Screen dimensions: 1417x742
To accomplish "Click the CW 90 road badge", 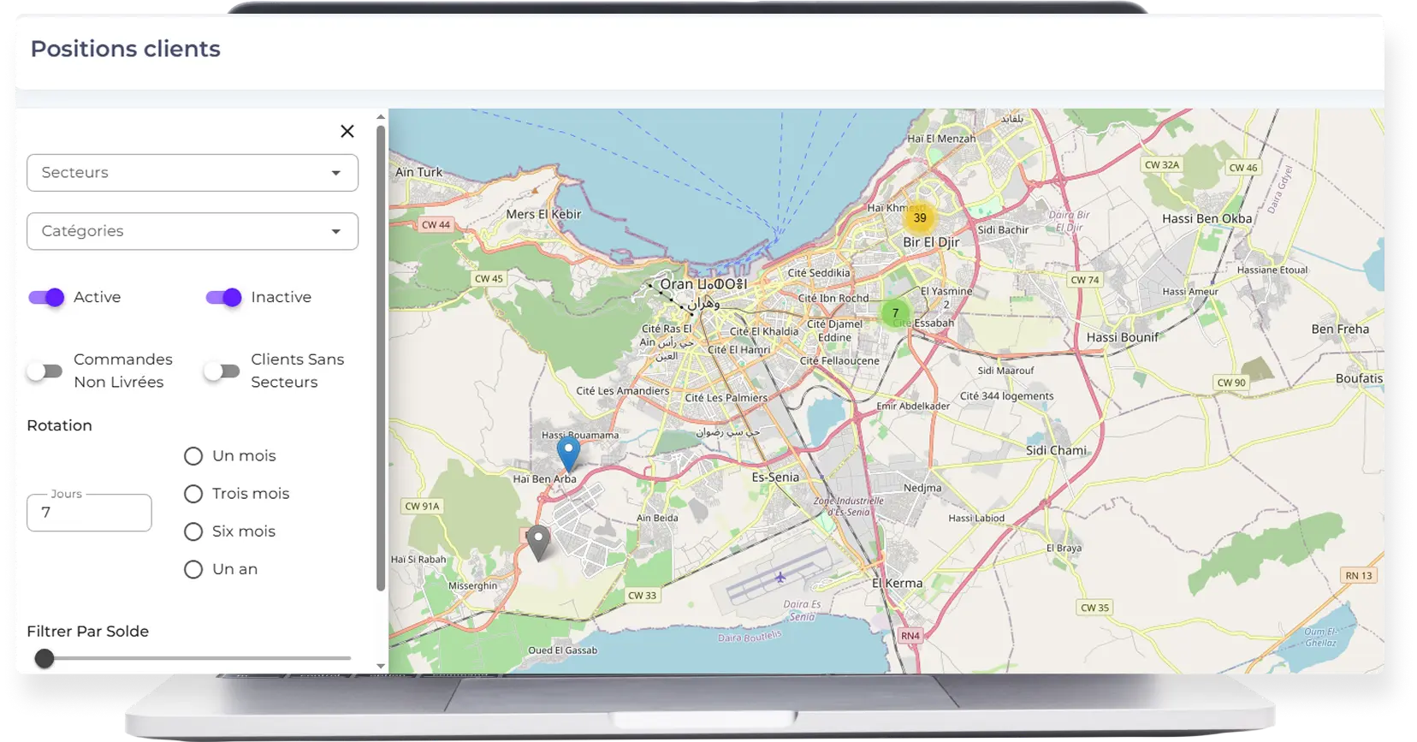I will tap(1231, 383).
